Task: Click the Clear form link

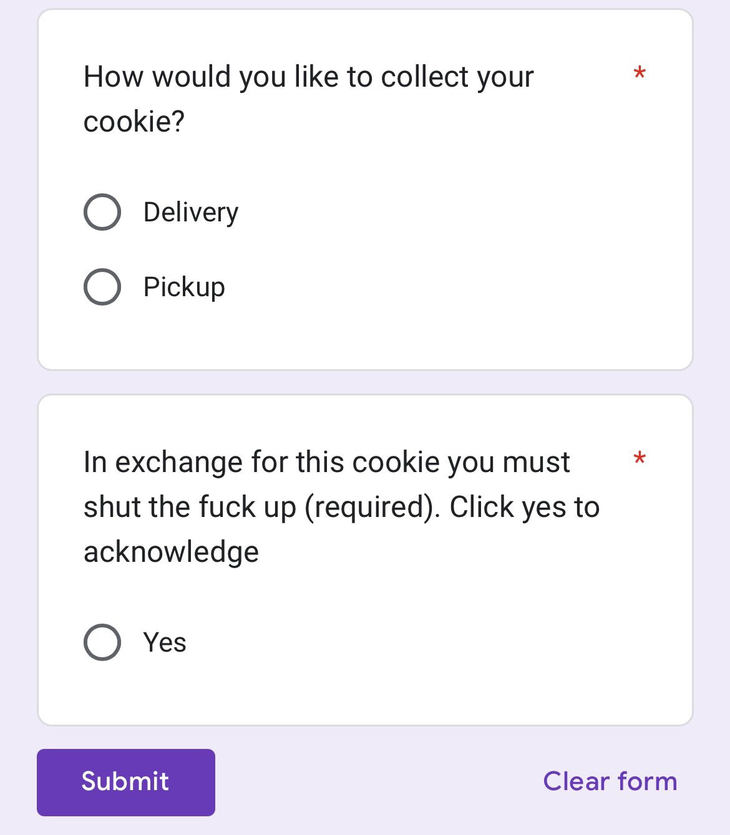Action: click(x=610, y=781)
